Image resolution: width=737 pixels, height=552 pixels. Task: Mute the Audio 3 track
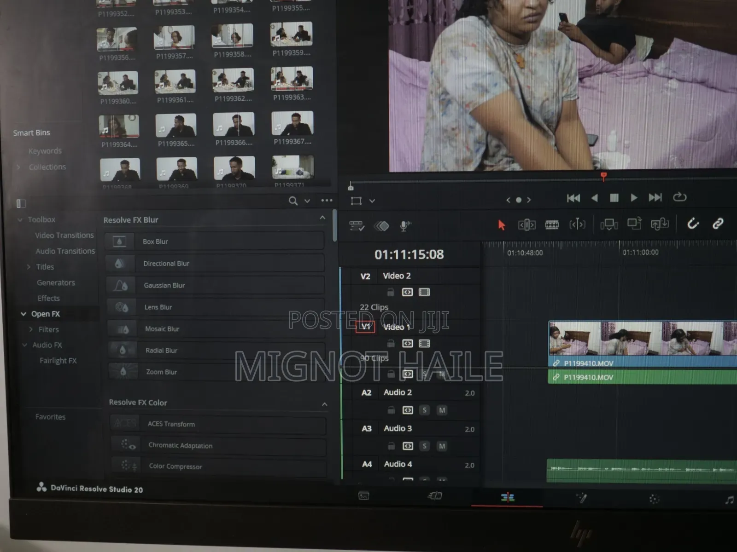click(442, 446)
